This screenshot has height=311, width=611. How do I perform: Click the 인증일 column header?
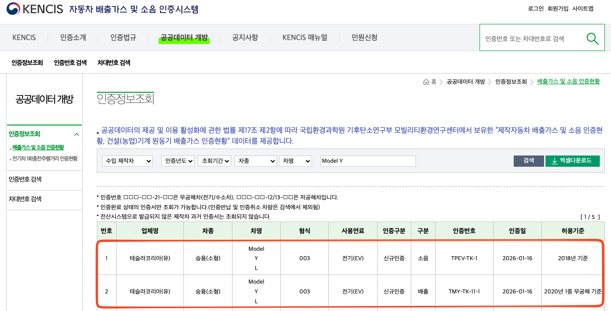click(517, 231)
